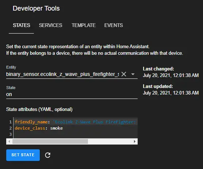Click empty line 3 in YAML editor
The image size is (203, 169).
(x=76, y=134)
